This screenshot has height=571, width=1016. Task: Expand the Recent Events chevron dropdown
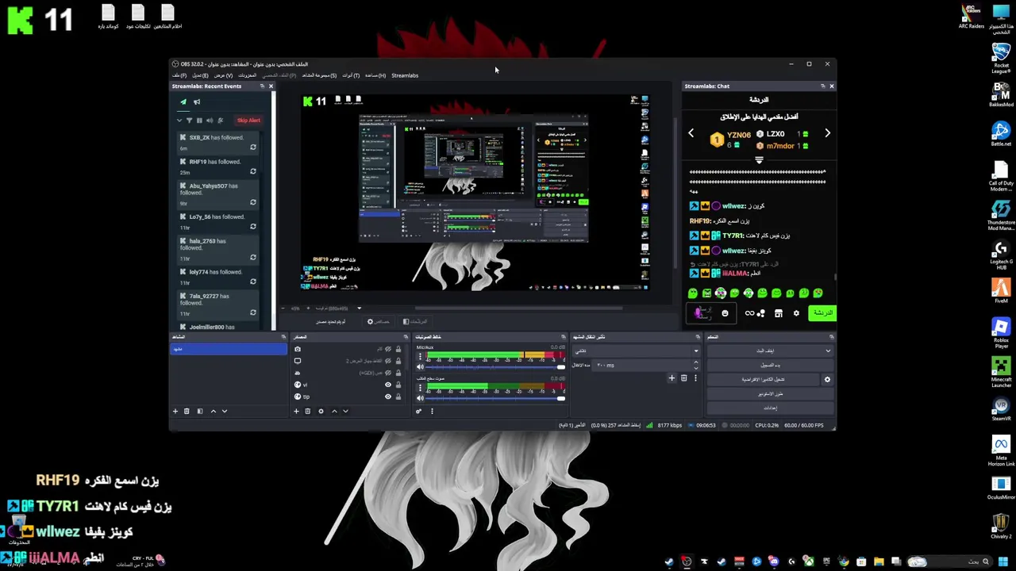click(x=179, y=121)
